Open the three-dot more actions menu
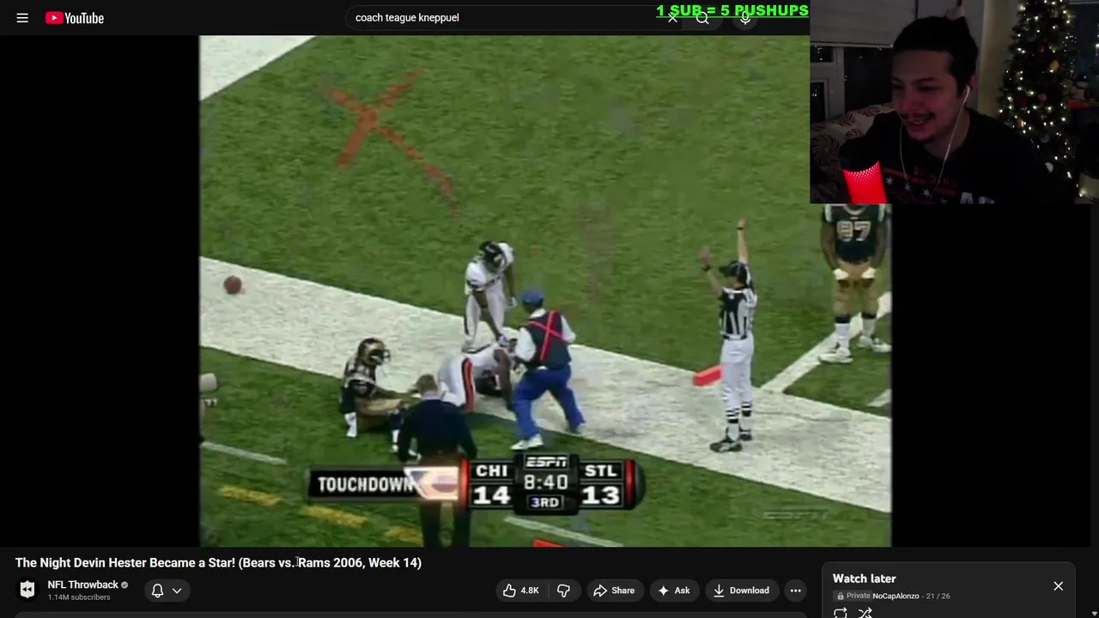The width and height of the screenshot is (1099, 618). click(x=796, y=591)
